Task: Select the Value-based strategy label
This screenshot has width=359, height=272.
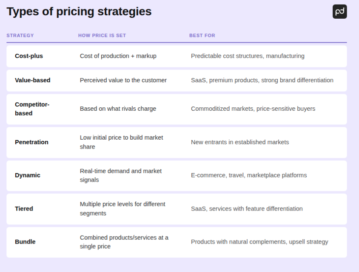Action: [32, 80]
